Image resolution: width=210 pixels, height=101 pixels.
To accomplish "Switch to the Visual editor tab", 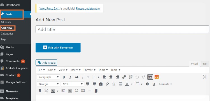I will [195, 64].
